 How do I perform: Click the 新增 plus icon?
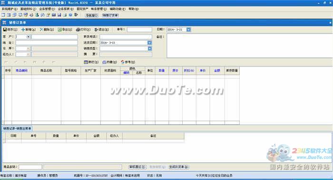[x=23, y=30]
